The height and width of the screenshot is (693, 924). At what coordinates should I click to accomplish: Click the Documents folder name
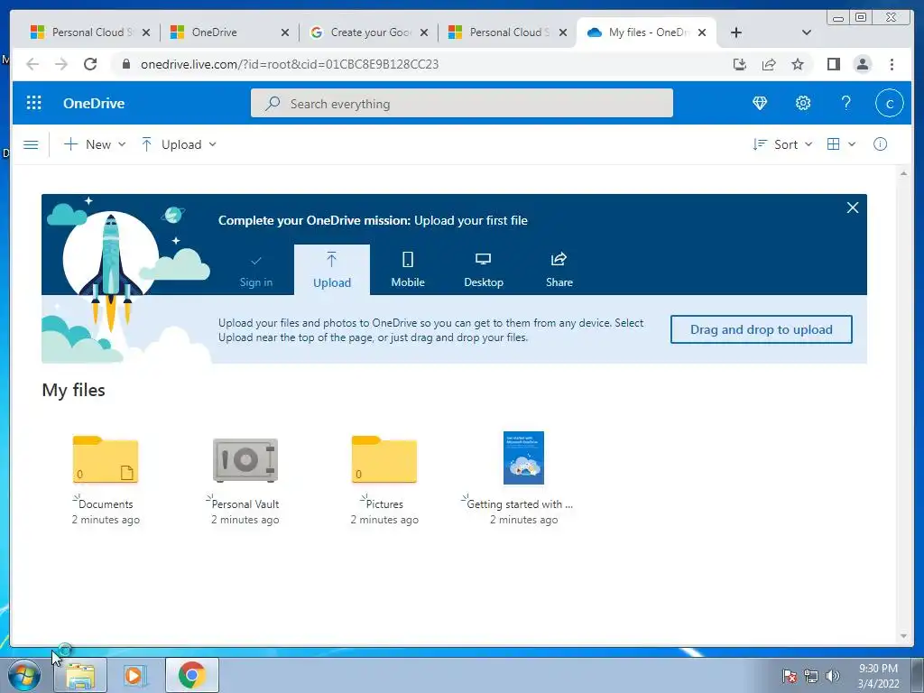[106, 504]
